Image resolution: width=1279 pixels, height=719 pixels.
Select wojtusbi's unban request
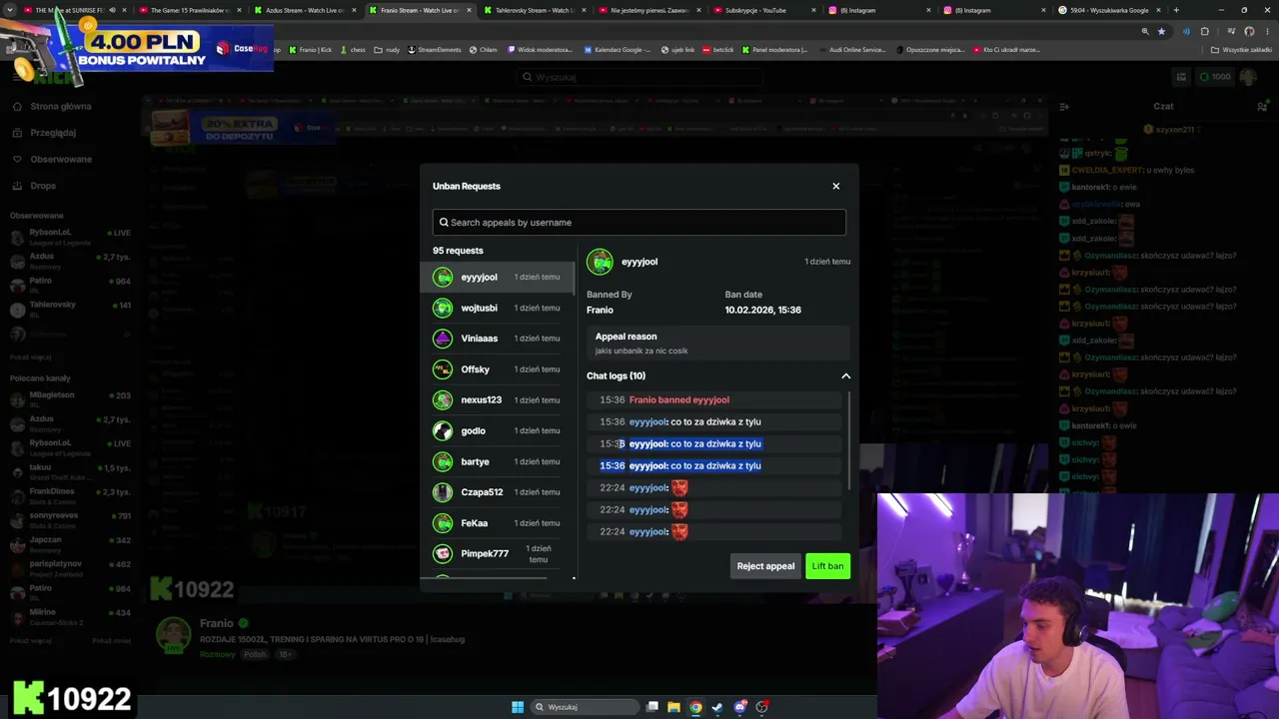click(497, 308)
